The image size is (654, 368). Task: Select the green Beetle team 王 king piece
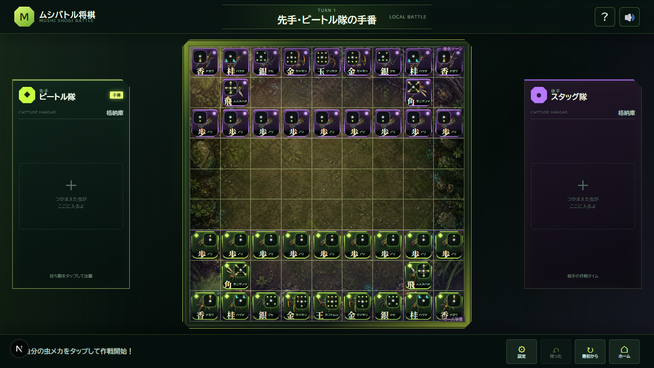pyautogui.click(x=327, y=307)
